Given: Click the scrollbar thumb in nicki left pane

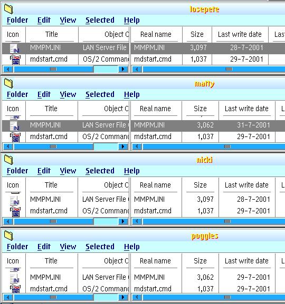Looking at the screenshot, I should [x=53, y=221].
